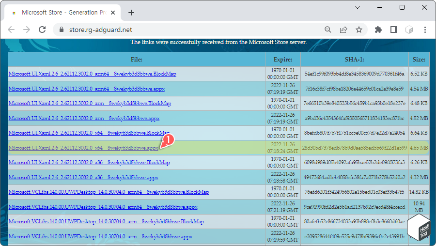This screenshot has height=246, width=436.
Task: Download VCLibs UWPDesktop arm appx file
Action: pos(100,236)
